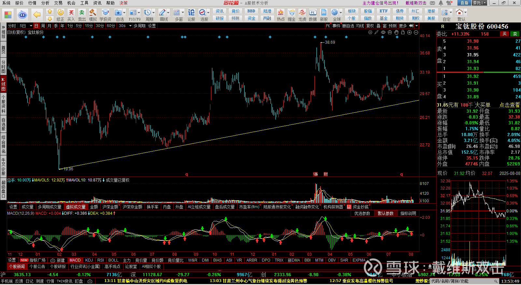The height and width of the screenshot is (285, 521).
Task: Click the 默认参数 button
Action: [x=386, y=213]
